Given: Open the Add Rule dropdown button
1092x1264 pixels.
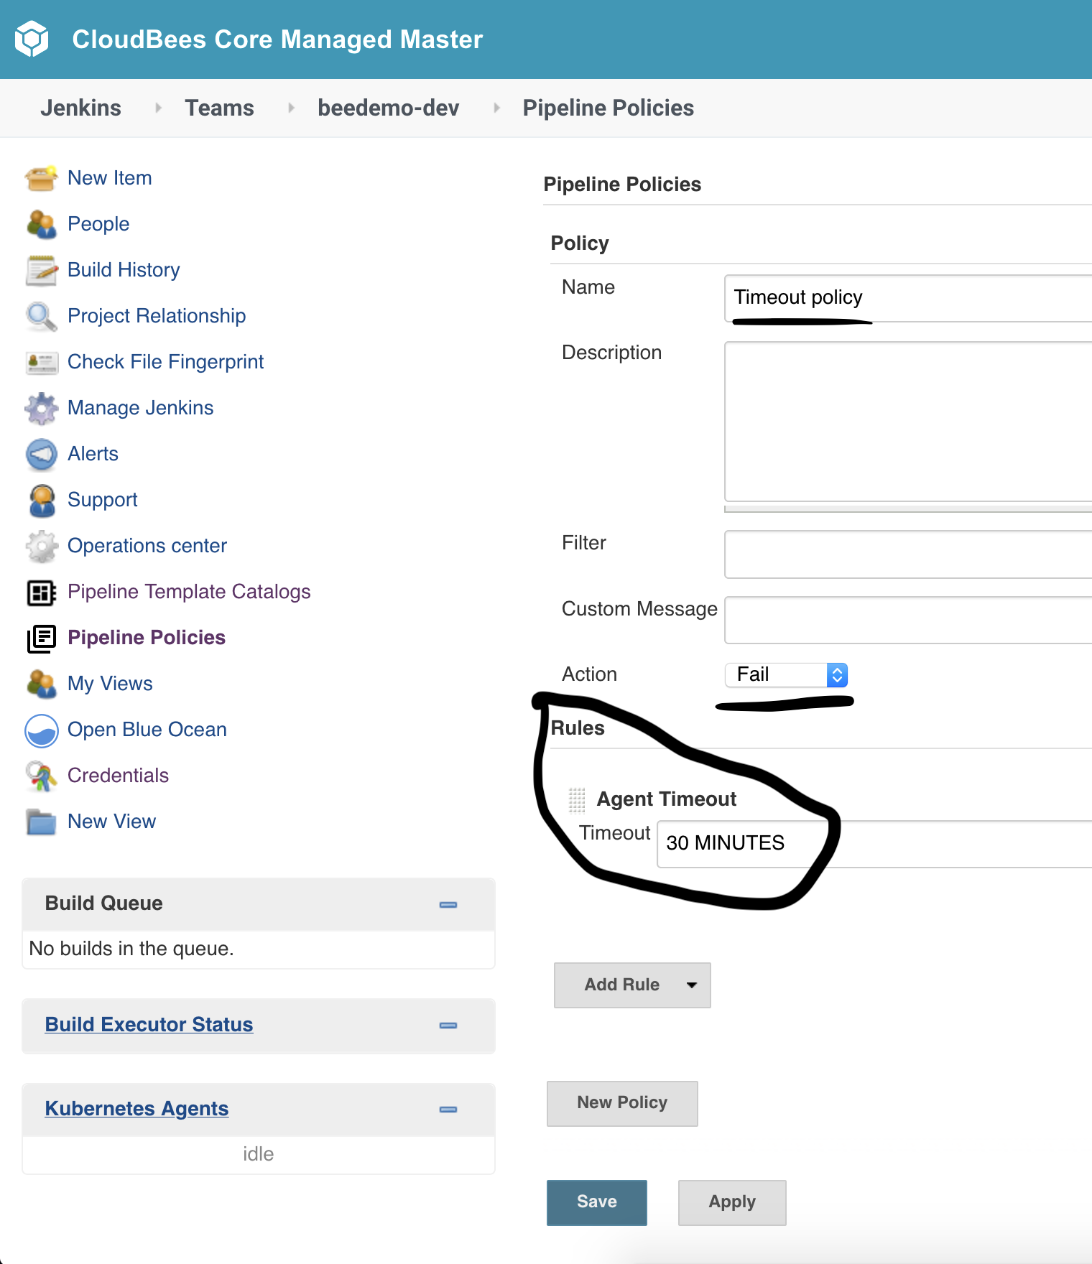Looking at the screenshot, I should [632, 985].
